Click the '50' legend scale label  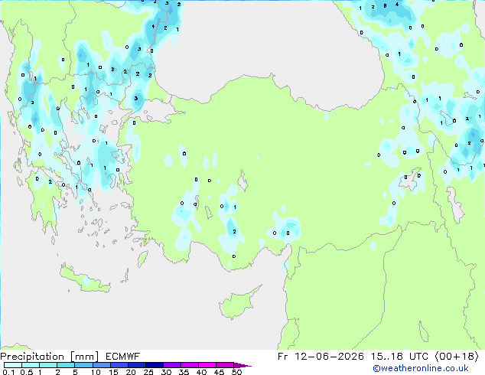click(236, 372)
